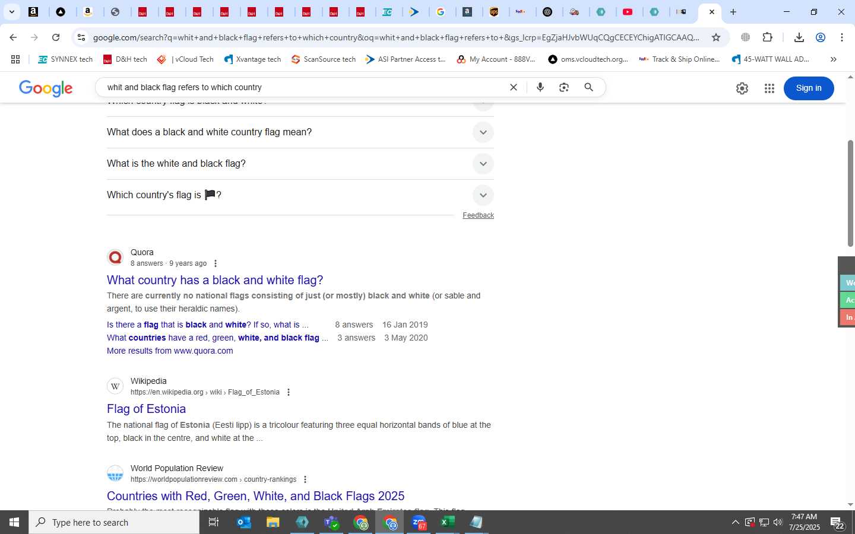
Task: Open Chrome three-dot menu
Action: [842, 37]
